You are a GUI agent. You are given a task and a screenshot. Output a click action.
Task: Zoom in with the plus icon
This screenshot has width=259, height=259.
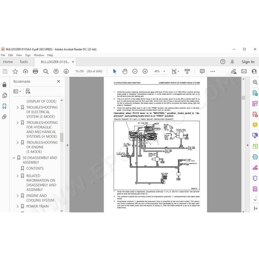pos(145,71)
